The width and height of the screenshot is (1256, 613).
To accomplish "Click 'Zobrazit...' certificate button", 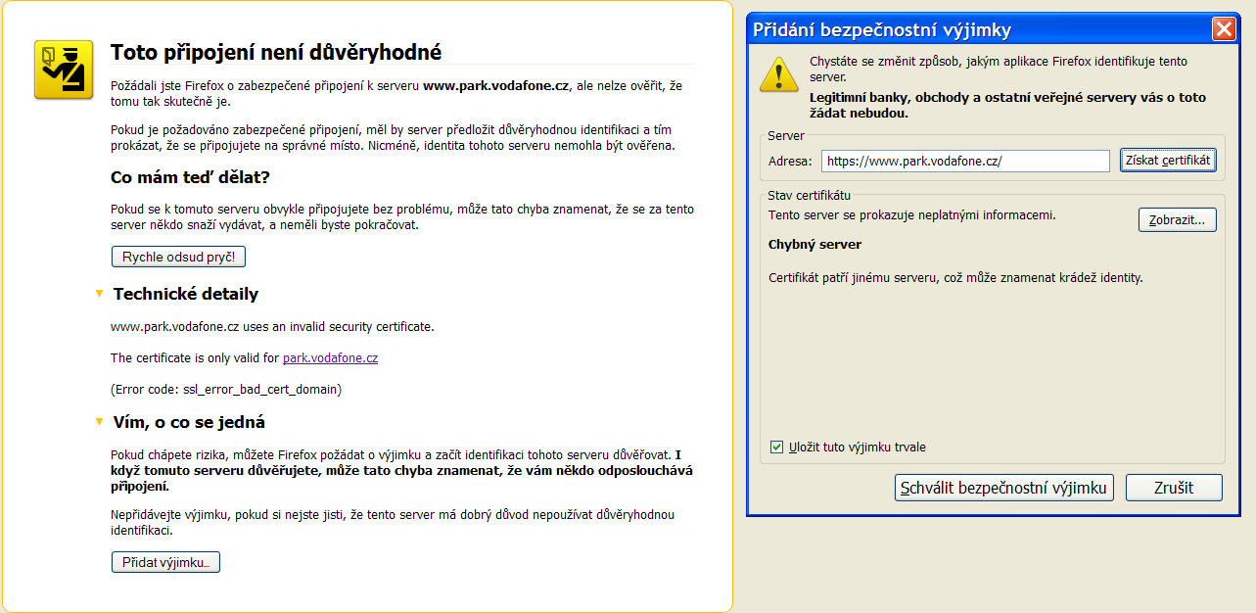I will [x=1178, y=219].
